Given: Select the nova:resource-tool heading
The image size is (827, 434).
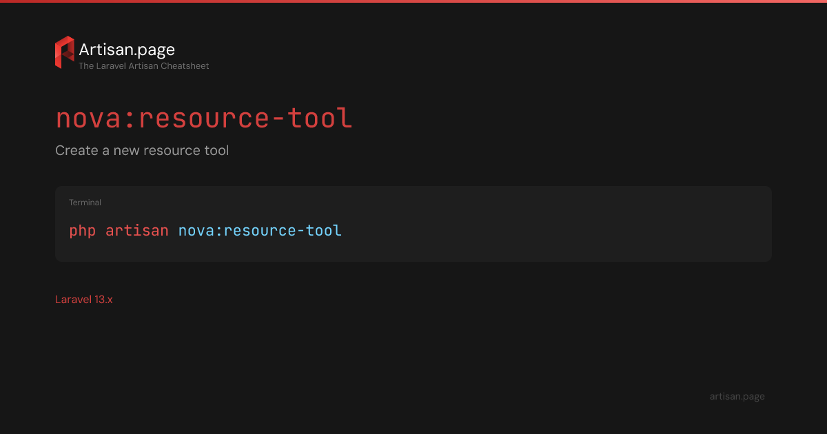Looking at the screenshot, I should 204,118.
